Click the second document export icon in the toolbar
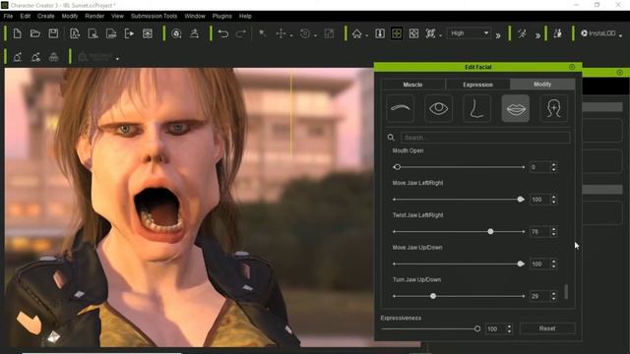The image size is (630, 354). tap(93, 33)
